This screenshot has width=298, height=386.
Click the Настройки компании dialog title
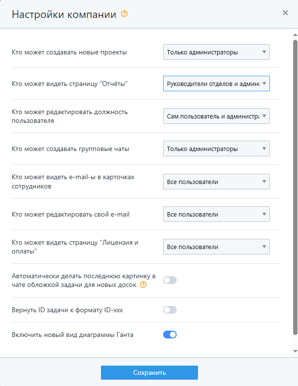click(x=64, y=14)
